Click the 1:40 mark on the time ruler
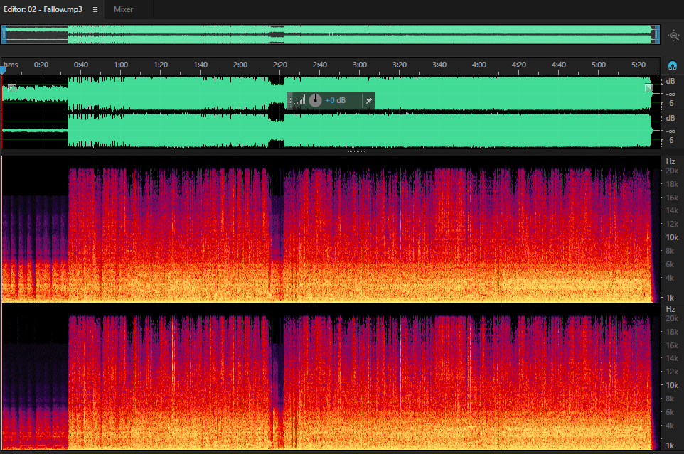The image size is (684, 454). pos(201,65)
